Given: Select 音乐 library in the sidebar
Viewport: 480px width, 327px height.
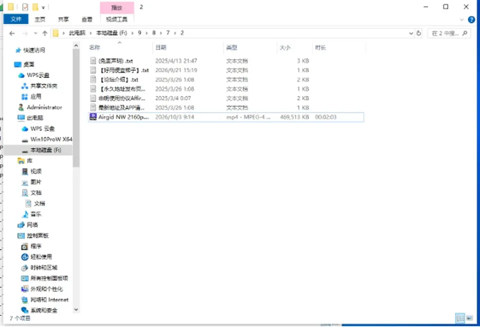Looking at the screenshot, I should coord(36,214).
